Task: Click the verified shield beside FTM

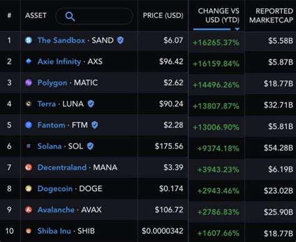Action: coord(95,125)
